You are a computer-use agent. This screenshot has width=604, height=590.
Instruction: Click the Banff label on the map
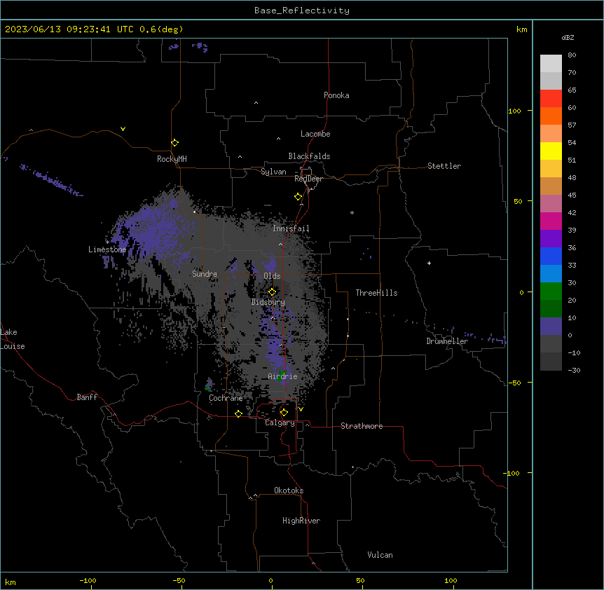click(x=87, y=397)
